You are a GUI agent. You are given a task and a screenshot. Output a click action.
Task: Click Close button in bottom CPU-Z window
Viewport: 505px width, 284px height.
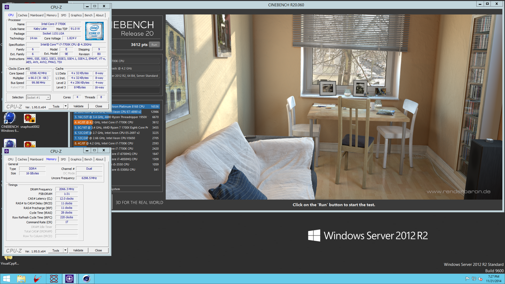click(98, 250)
